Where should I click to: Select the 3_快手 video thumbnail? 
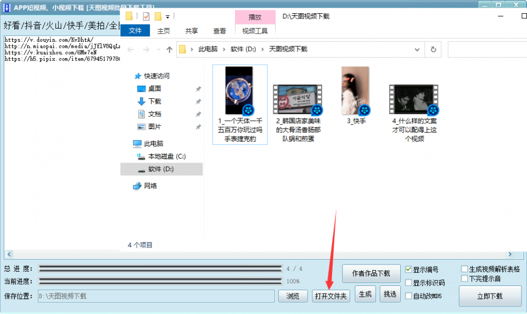click(356, 91)
